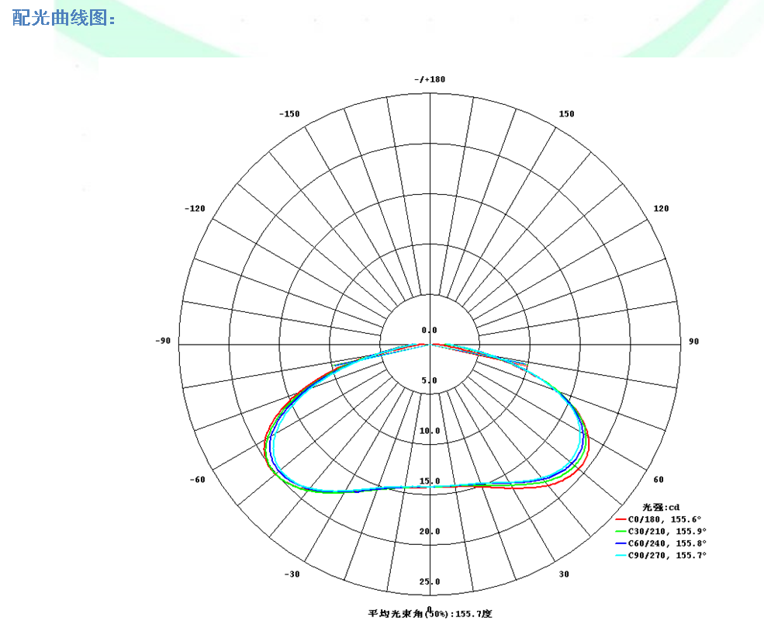Click the -/+180 angle label at top
The height and width of the screenshot is (628, 764).
click(x=429, y=80)
